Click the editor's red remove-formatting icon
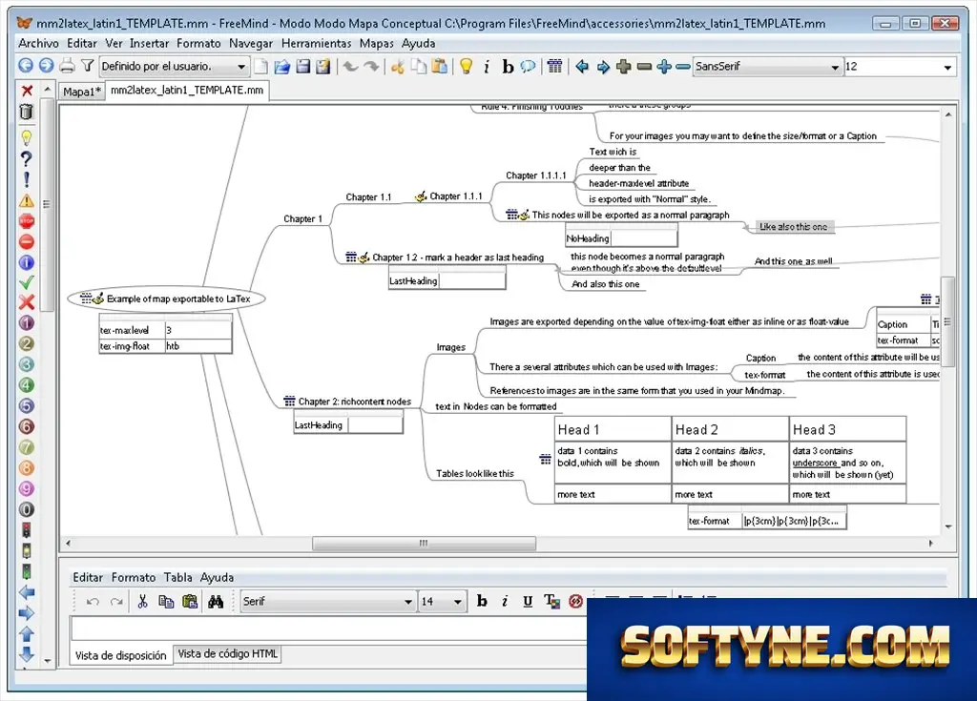This screenshot has height=701, width=977. [x=575, y=601]
